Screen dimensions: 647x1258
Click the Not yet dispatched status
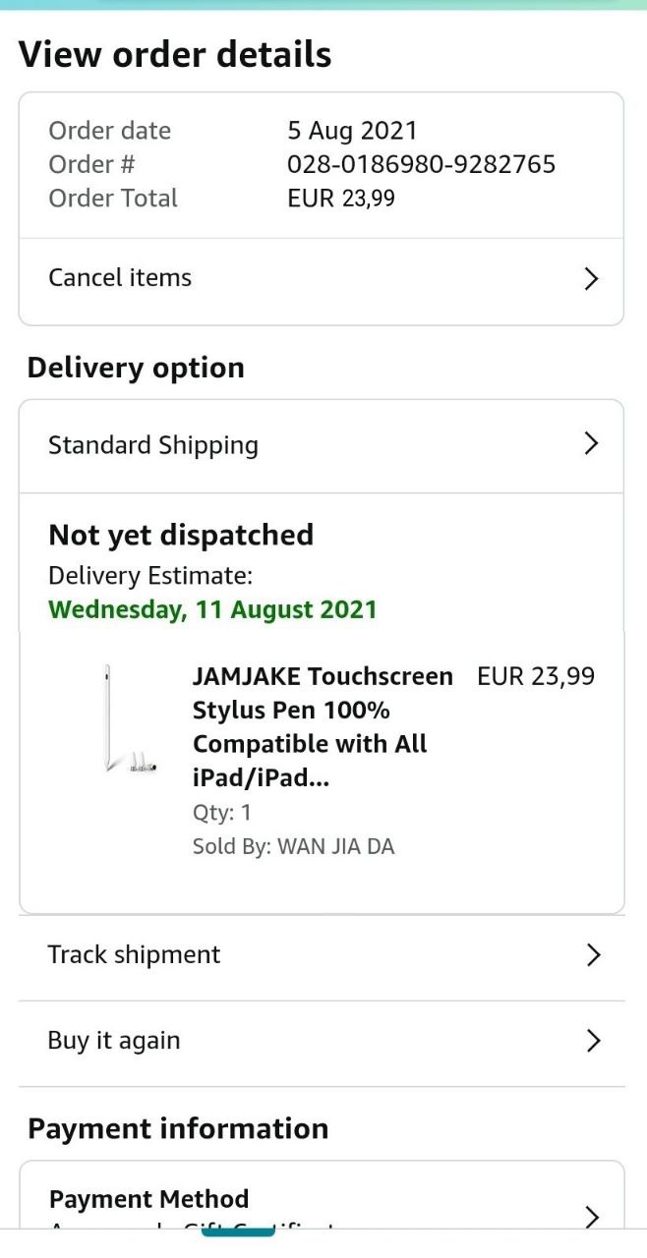point(181,536)
